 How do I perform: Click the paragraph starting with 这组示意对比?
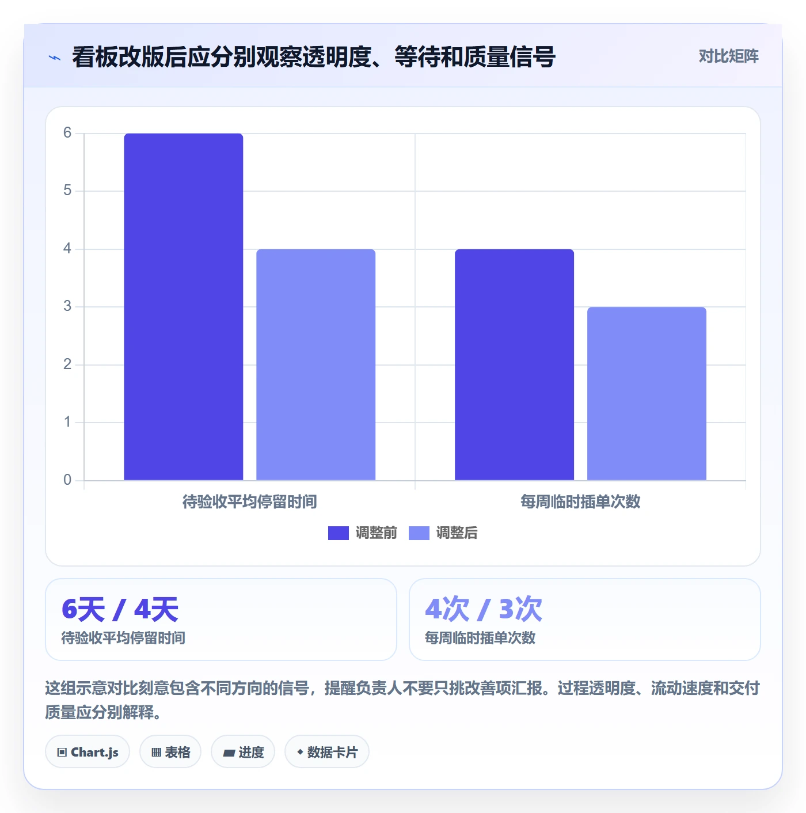402,700
